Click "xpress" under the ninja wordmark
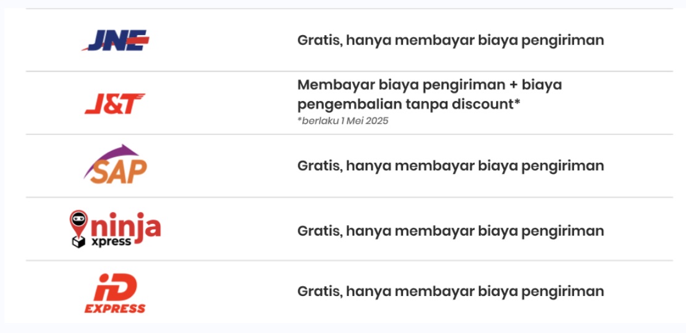The image size is (686, 333). coord(111,241)
